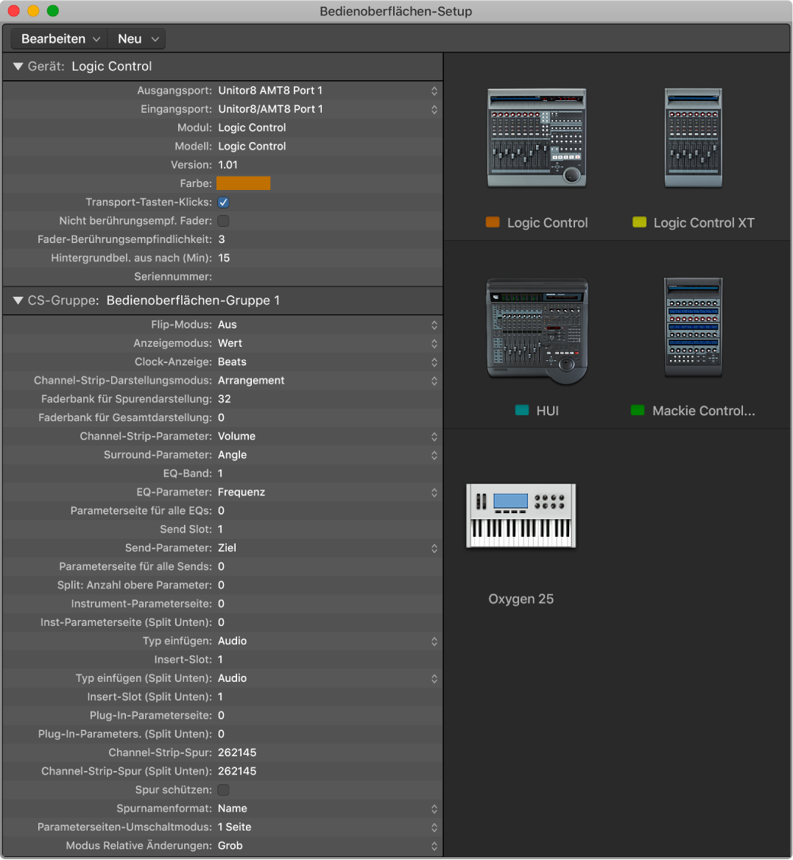
Task: Click the HUI control surface icon
Action: (x=537, y=330)
